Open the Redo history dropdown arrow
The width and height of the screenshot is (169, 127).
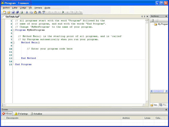click(59, 12)
